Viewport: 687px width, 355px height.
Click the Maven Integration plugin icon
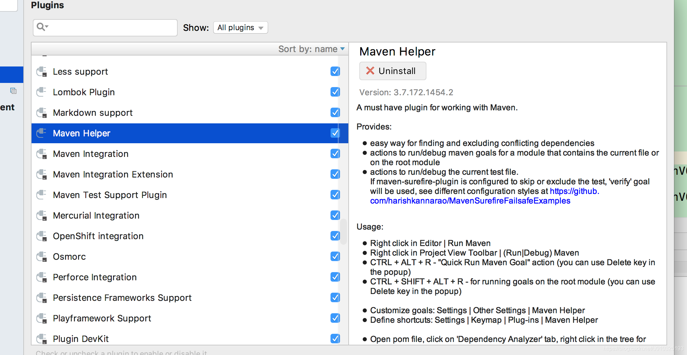point(42,154)
